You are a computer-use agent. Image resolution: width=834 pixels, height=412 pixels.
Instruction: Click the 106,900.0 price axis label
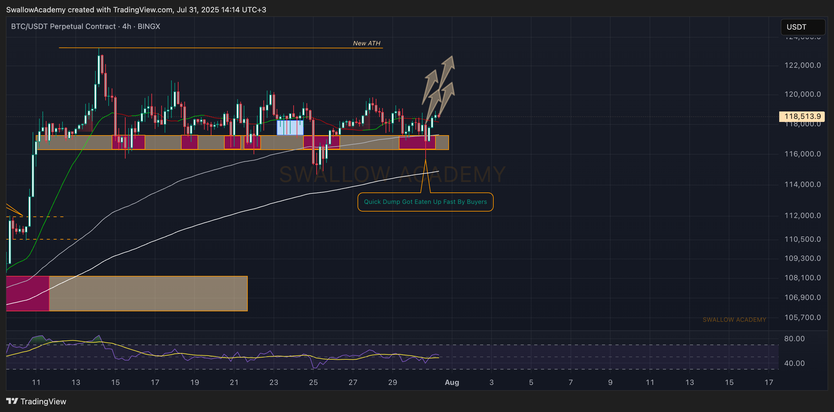802,297
